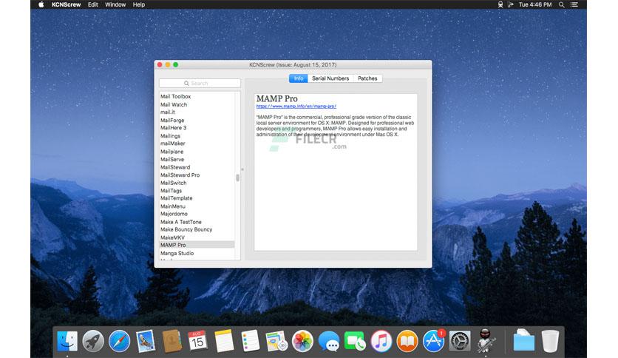Open Mail stamp icon in dock
The height and width of the screenshot is (358, 618).
[146, 341]
